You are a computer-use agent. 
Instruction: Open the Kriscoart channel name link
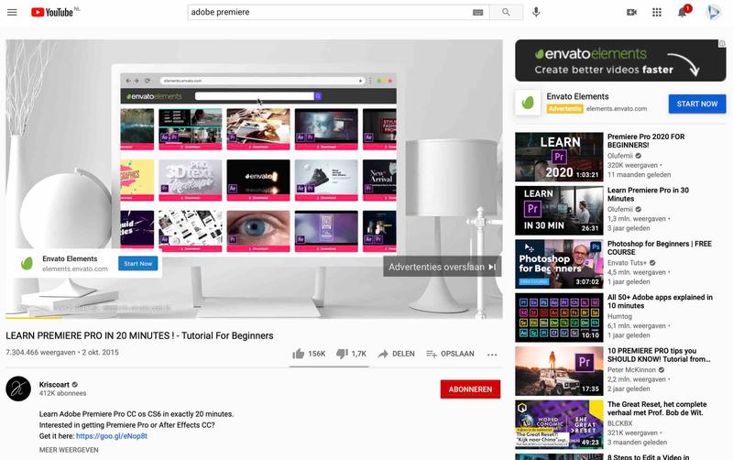[54, 384]
